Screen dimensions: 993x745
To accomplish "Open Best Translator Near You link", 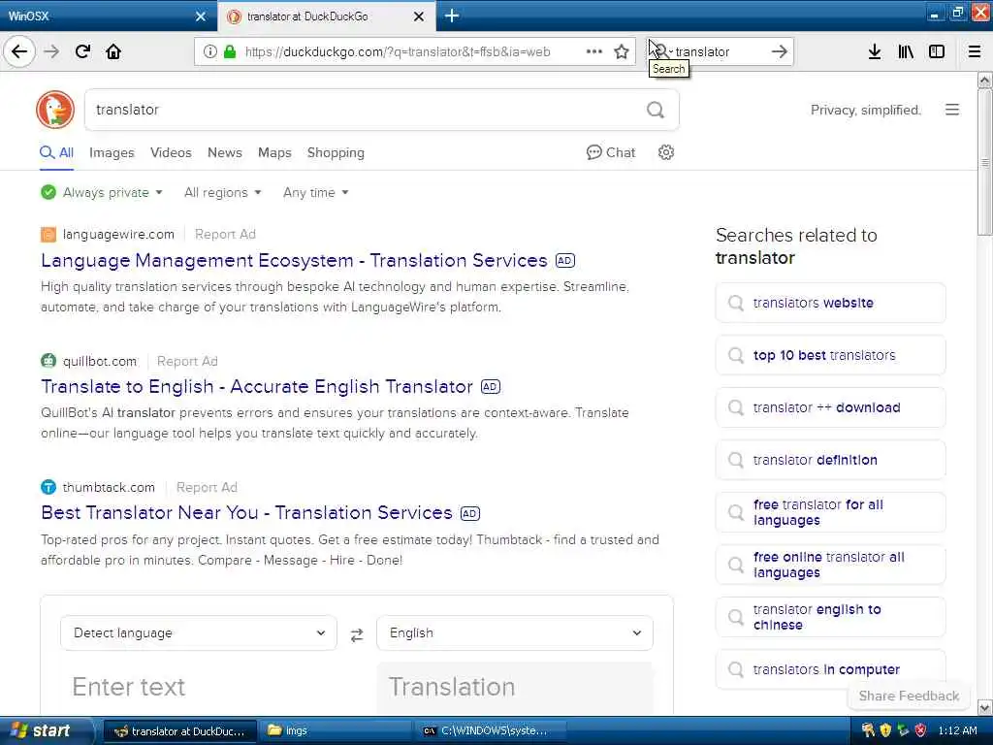I will [246, 512].
